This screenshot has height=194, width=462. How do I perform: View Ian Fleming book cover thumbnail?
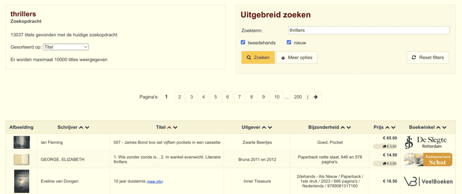(22, 142)
